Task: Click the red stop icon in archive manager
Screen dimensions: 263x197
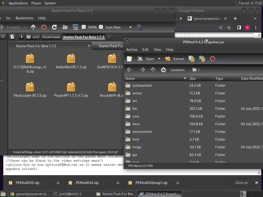Action: tap(212, 59)
